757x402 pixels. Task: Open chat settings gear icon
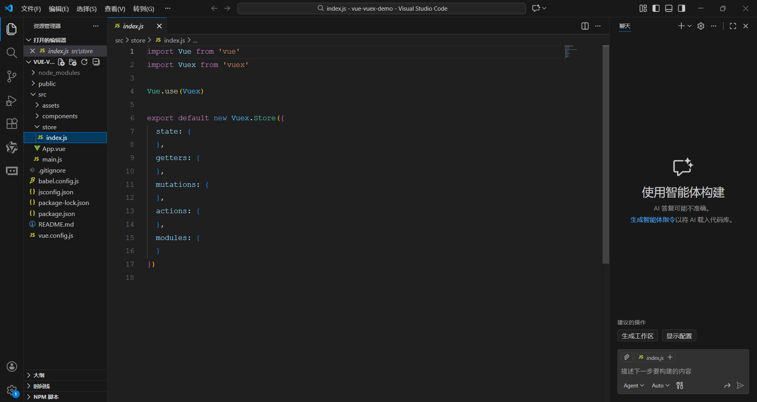[701, 26]
